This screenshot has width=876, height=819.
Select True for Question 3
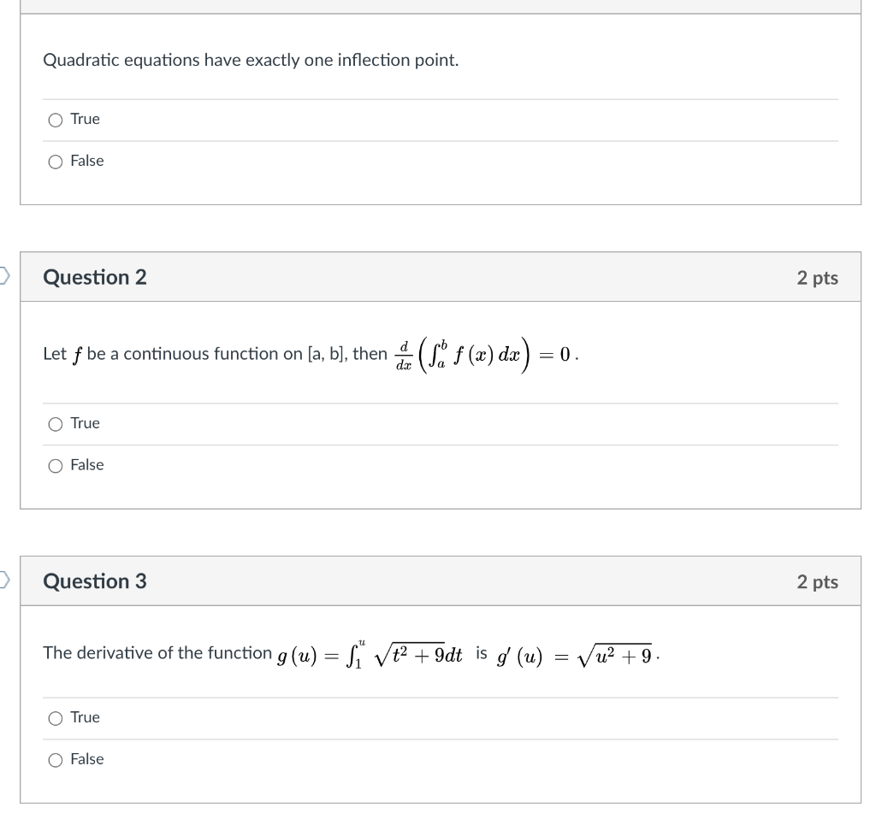click(x=55, y=718)
